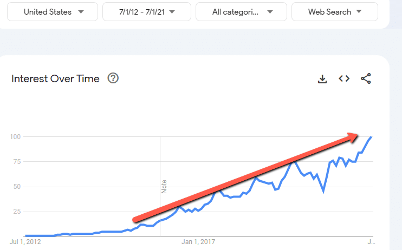Click the Jul 1, 2012 axis label
The height and width of the screenshot is (250, 402).
click(x=25, y=241)
